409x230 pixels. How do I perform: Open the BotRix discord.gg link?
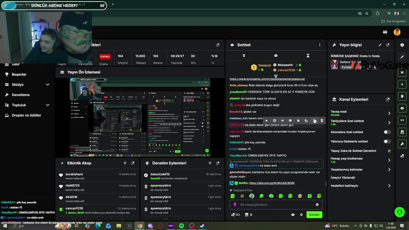tap(272, 183)
